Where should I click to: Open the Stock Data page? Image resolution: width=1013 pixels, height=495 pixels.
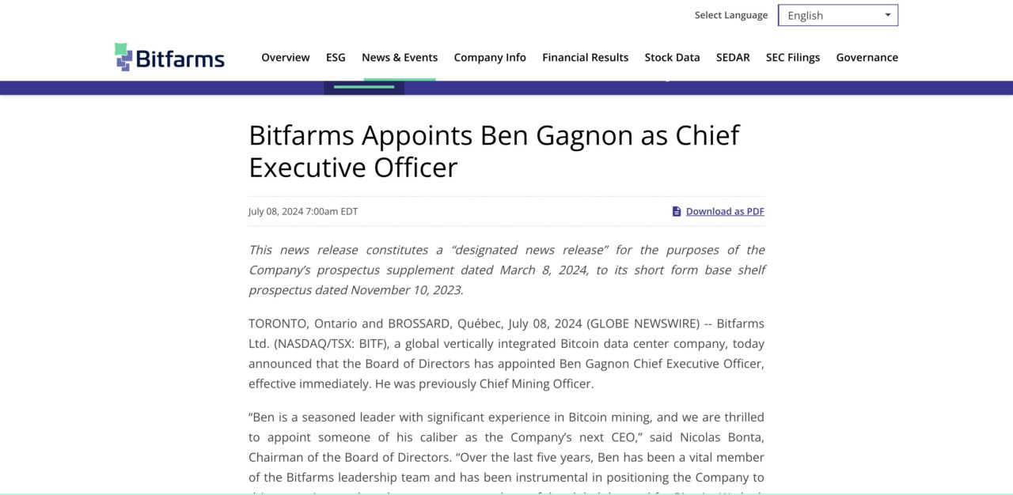coord(672,57)
